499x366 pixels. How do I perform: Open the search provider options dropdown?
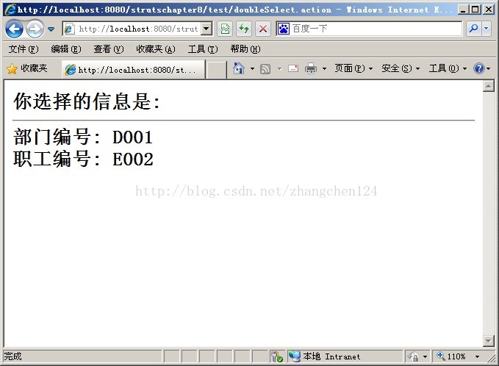pos(486,29)
